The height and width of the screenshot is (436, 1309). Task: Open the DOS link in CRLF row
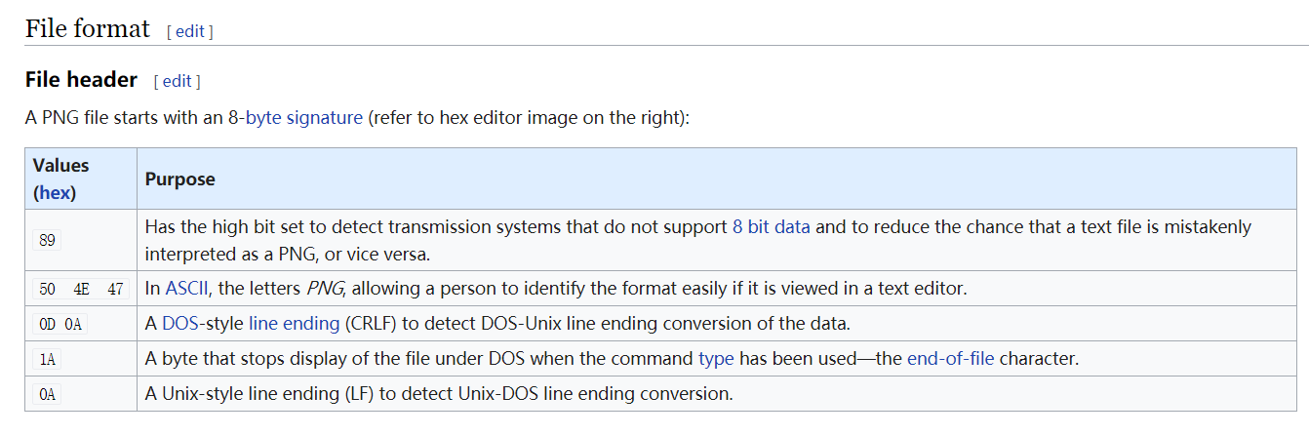tap(179, 324)
